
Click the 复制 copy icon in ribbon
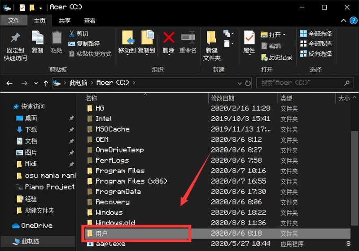[38, 37]
